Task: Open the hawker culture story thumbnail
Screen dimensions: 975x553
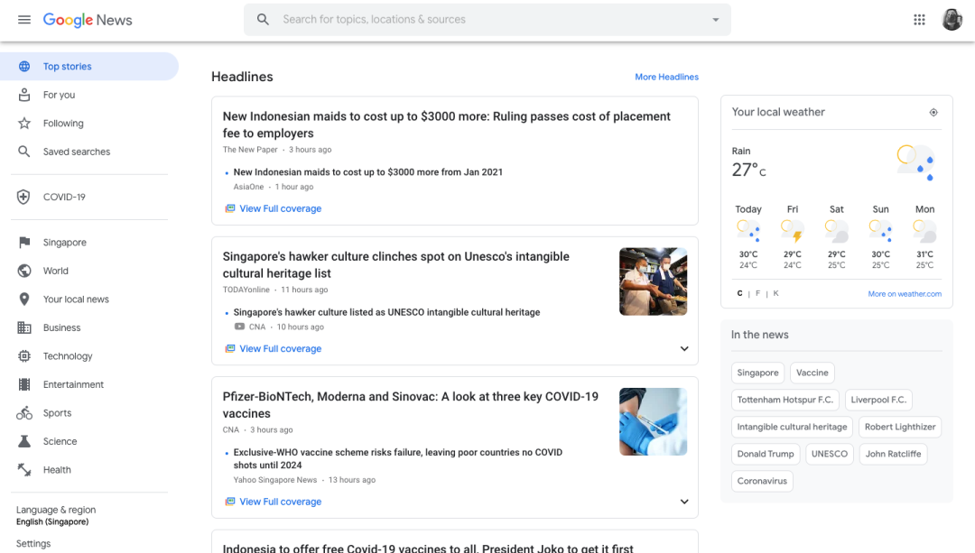Action: [653, 281]
